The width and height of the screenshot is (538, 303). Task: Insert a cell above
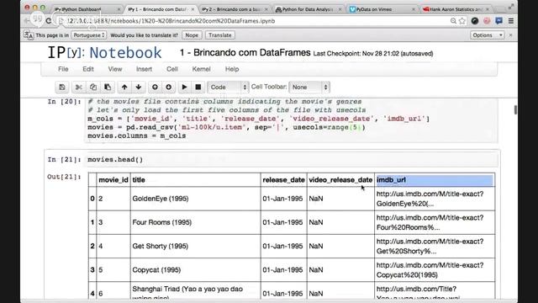(x=155, y=88)
